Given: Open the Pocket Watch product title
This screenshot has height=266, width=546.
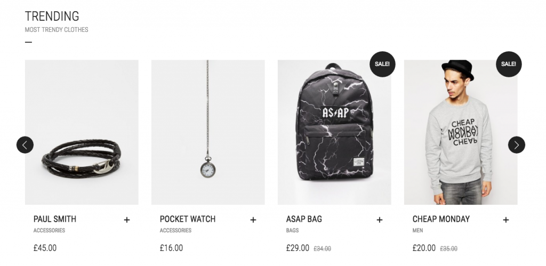Looking at the screenshot, I should 188,219.
